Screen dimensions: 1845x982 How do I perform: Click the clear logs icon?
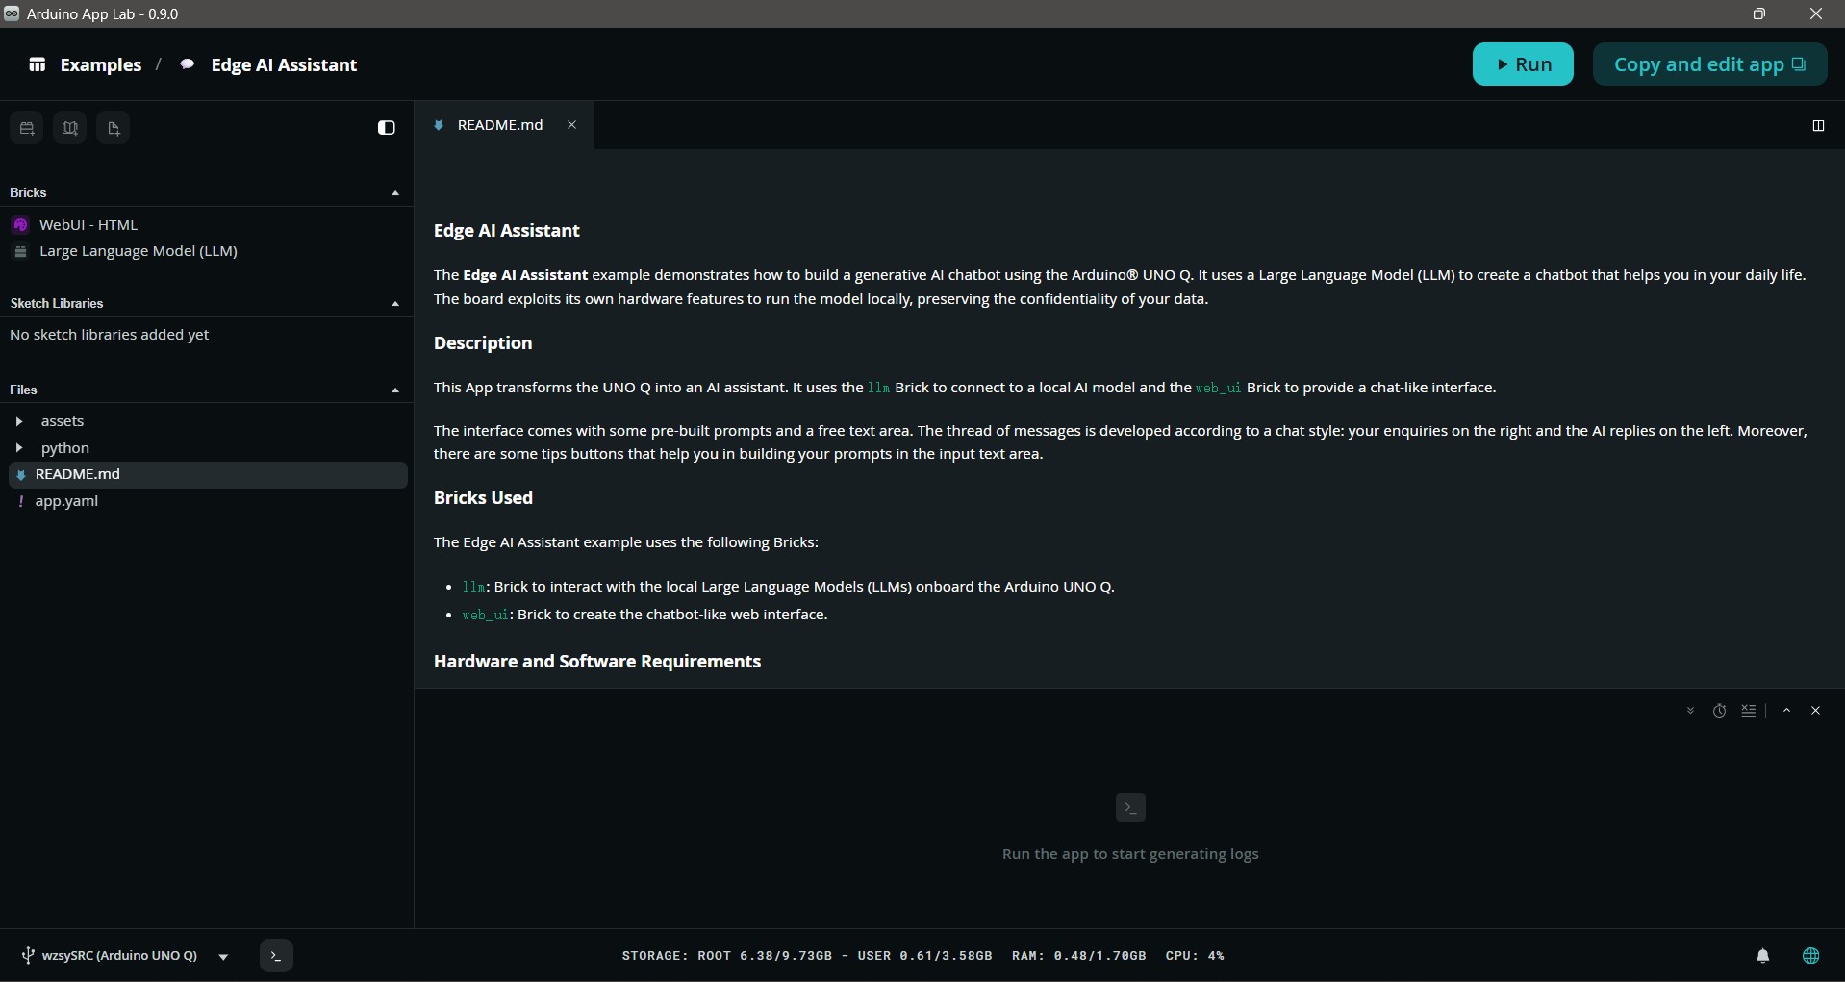[x=1749, y=711]
